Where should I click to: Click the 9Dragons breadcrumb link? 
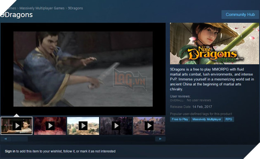76,8
